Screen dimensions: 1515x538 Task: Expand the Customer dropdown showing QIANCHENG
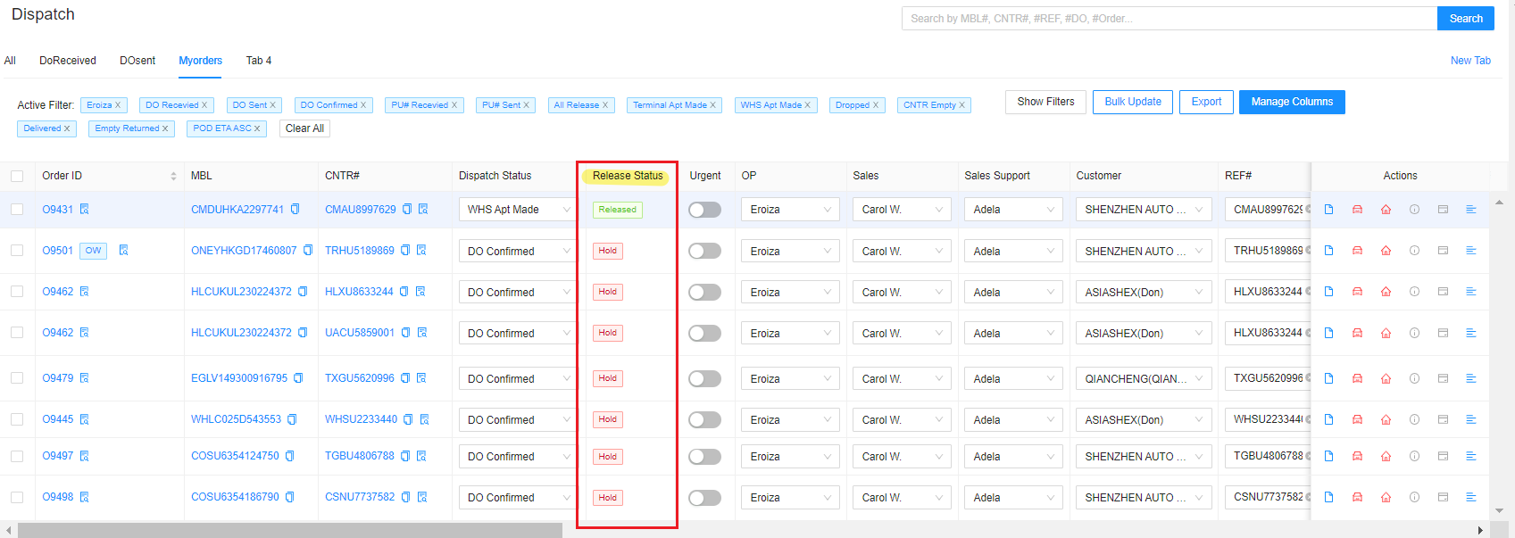[x=1143, y=378]
